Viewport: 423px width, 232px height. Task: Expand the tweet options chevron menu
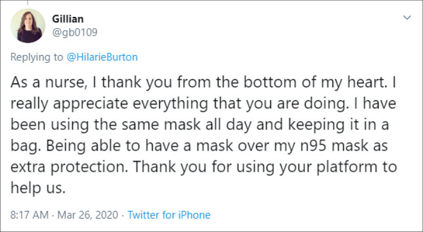[x=407, y=18]
